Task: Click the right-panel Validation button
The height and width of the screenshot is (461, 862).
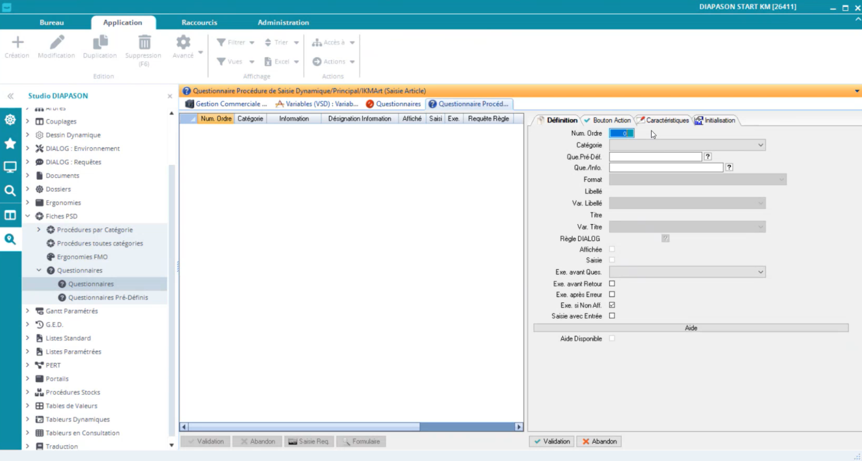Action: click(552, 441)
